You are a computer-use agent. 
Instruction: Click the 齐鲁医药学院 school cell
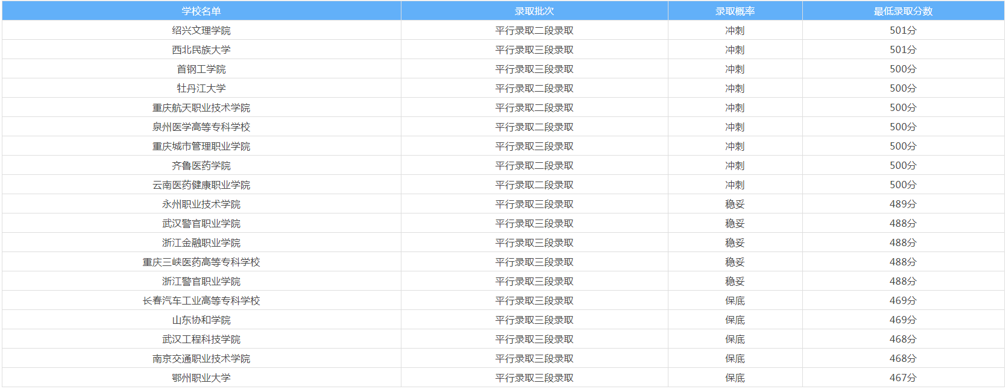201,165
